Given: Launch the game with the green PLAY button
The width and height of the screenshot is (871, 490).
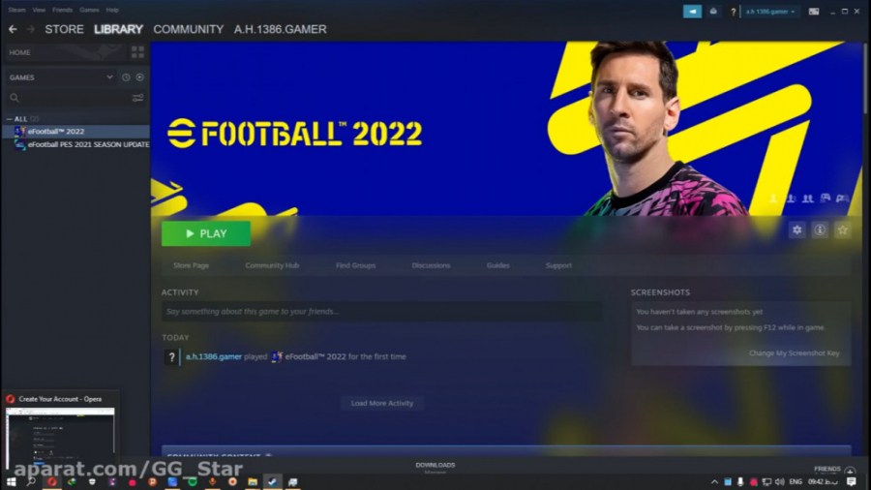Looking at the screenshot, I should (206, 234).
